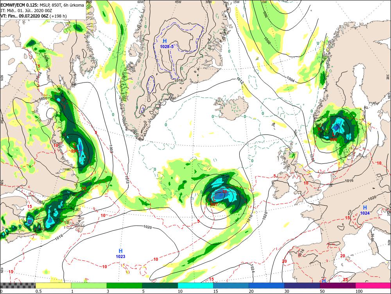Select the dark green 5–10 mm legend swatch
The width and height of the screenshot is (391, 294).
pyautogui.click(x=160, y=285)
